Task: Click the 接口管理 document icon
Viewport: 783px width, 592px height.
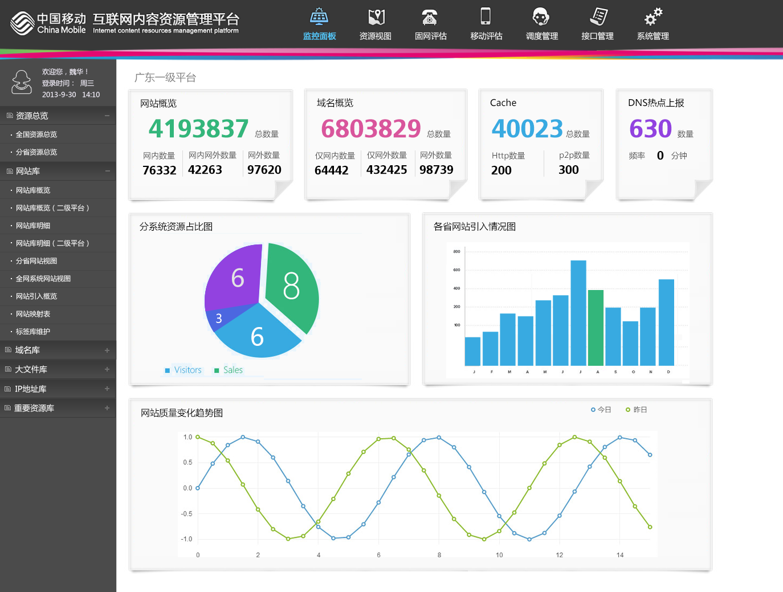Action: point(598,17)
